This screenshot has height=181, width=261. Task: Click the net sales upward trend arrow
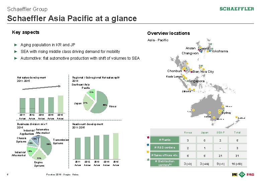[x=41, y=87]
